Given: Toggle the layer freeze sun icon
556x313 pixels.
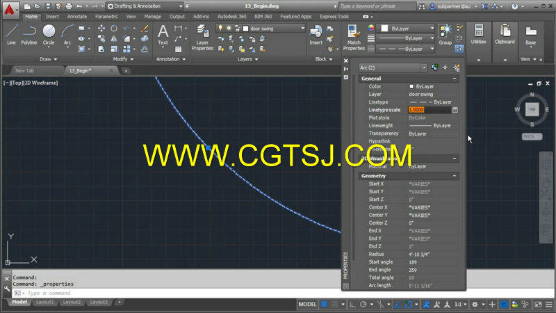Looking at the screenshot, I should [229, 28].
